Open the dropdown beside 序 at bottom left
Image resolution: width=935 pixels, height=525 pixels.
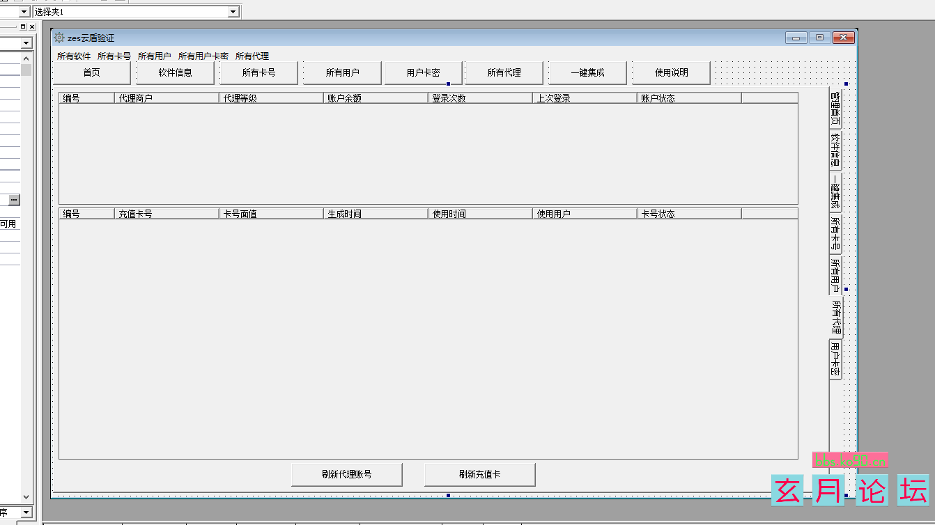pyautogui.click(x=26, y=512)
